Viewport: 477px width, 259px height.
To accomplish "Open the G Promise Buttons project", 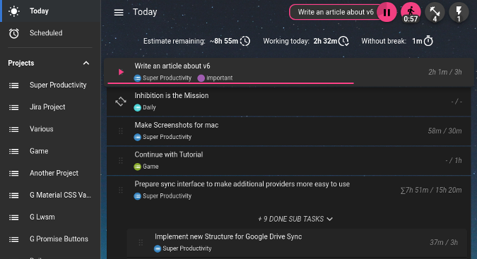I will click(x=50, y=239).
